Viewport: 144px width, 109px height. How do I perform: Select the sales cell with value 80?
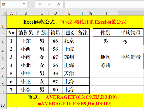pyautogui.click(x=55, y=90)
